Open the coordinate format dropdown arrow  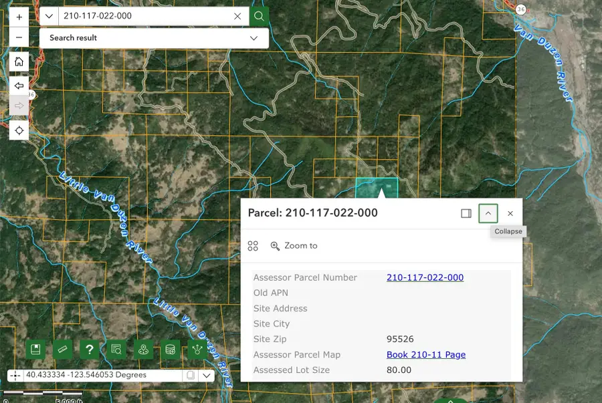207,376
